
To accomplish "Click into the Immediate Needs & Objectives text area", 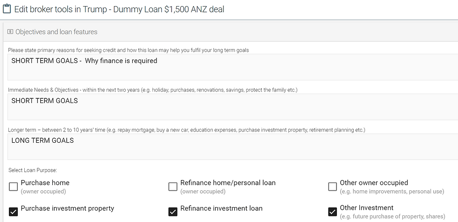I will click(233, 107).
